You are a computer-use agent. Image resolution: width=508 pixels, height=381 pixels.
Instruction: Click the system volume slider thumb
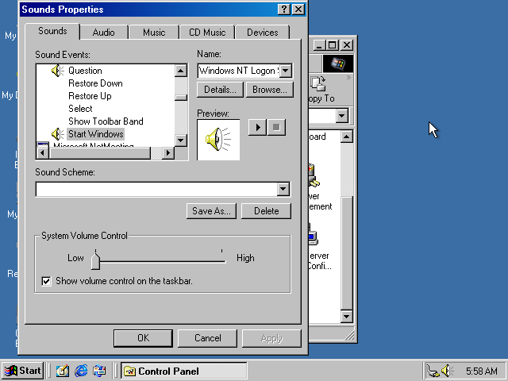(95, 261)
